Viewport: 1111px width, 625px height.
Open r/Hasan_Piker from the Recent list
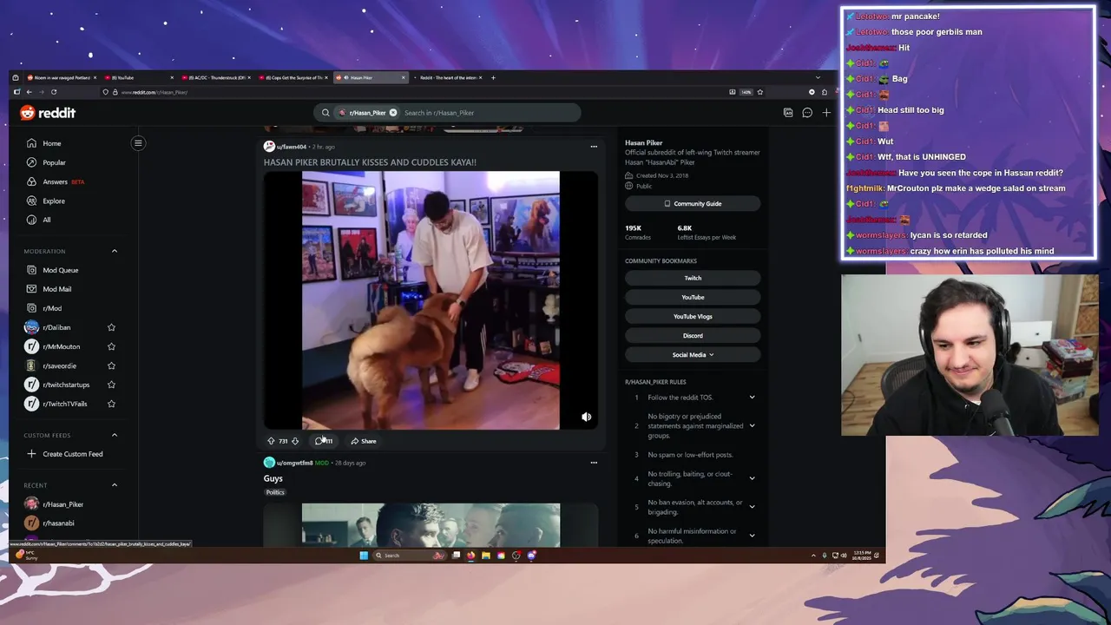coord(62,504)
